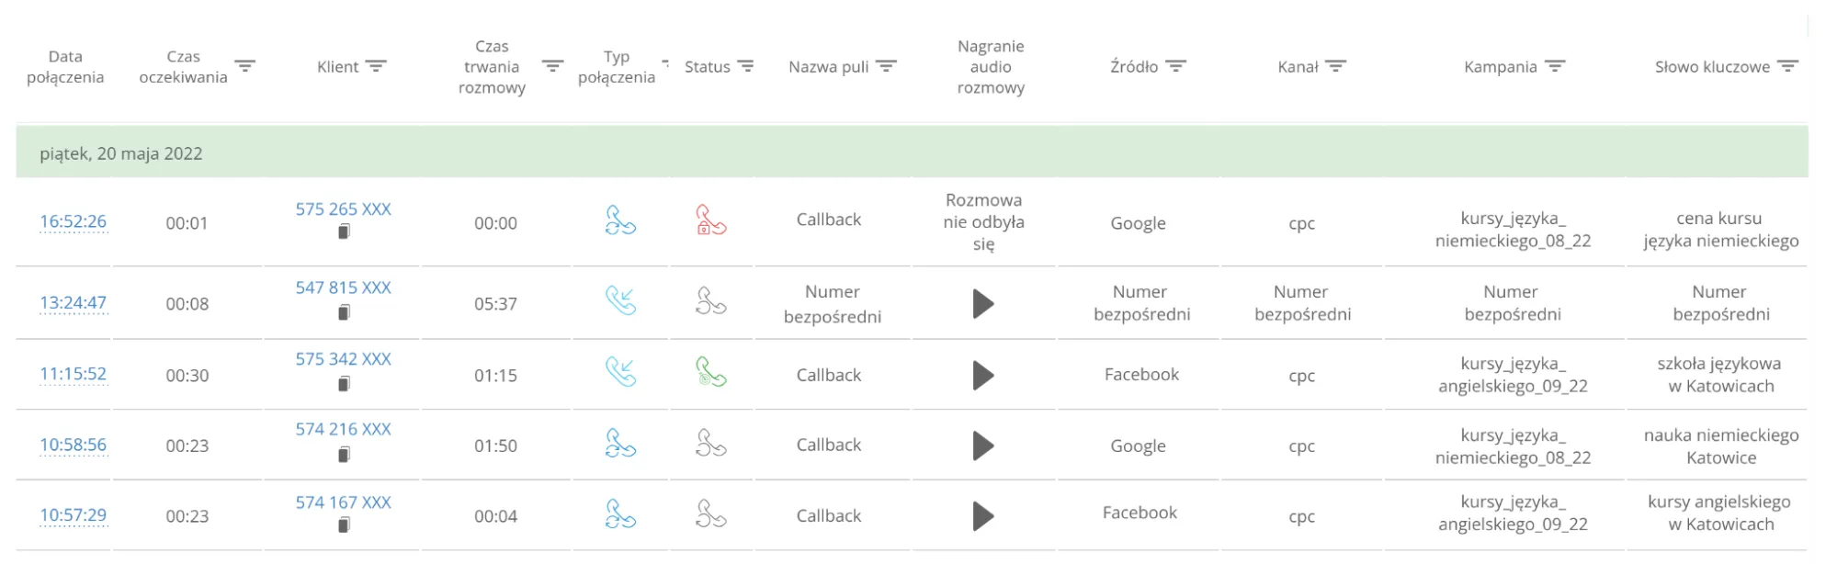This screenshot has height=564, width=1837.
Task: Open call details for 10:58:56
Action: [73, 445]
